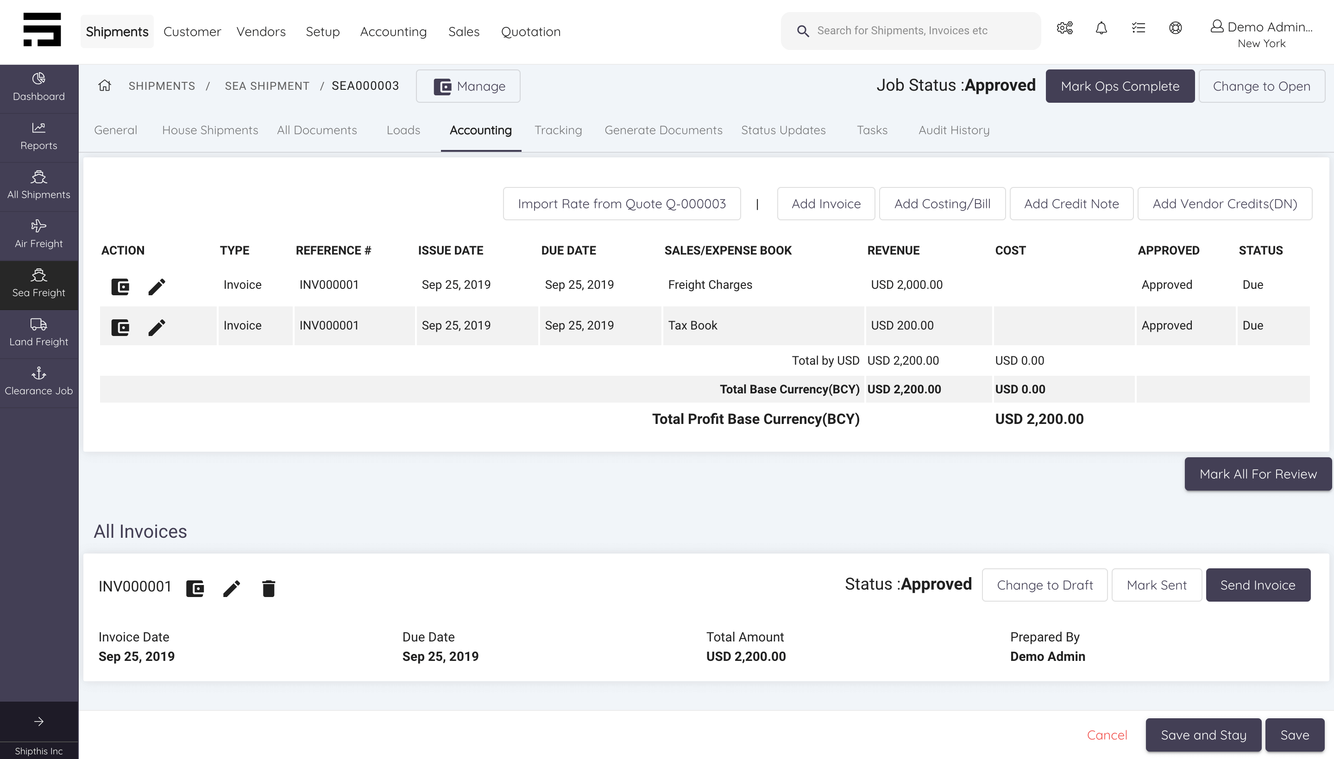This screenshot has width=1334, height=759.
Task: Open Clearance Job in the sidebar
Action: click(38, 381)
